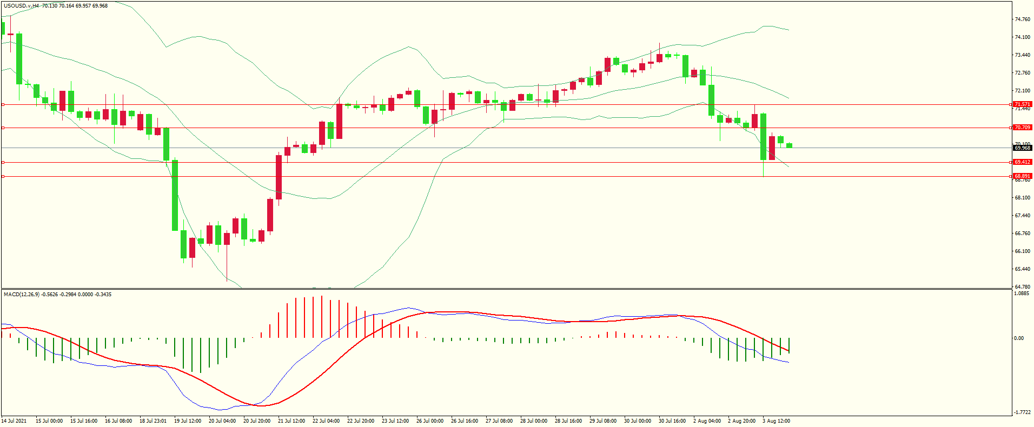This screenshot has height=427, width=1034.
Task: Click left anchor handle of 68.891 line
Action: point(3,176)
